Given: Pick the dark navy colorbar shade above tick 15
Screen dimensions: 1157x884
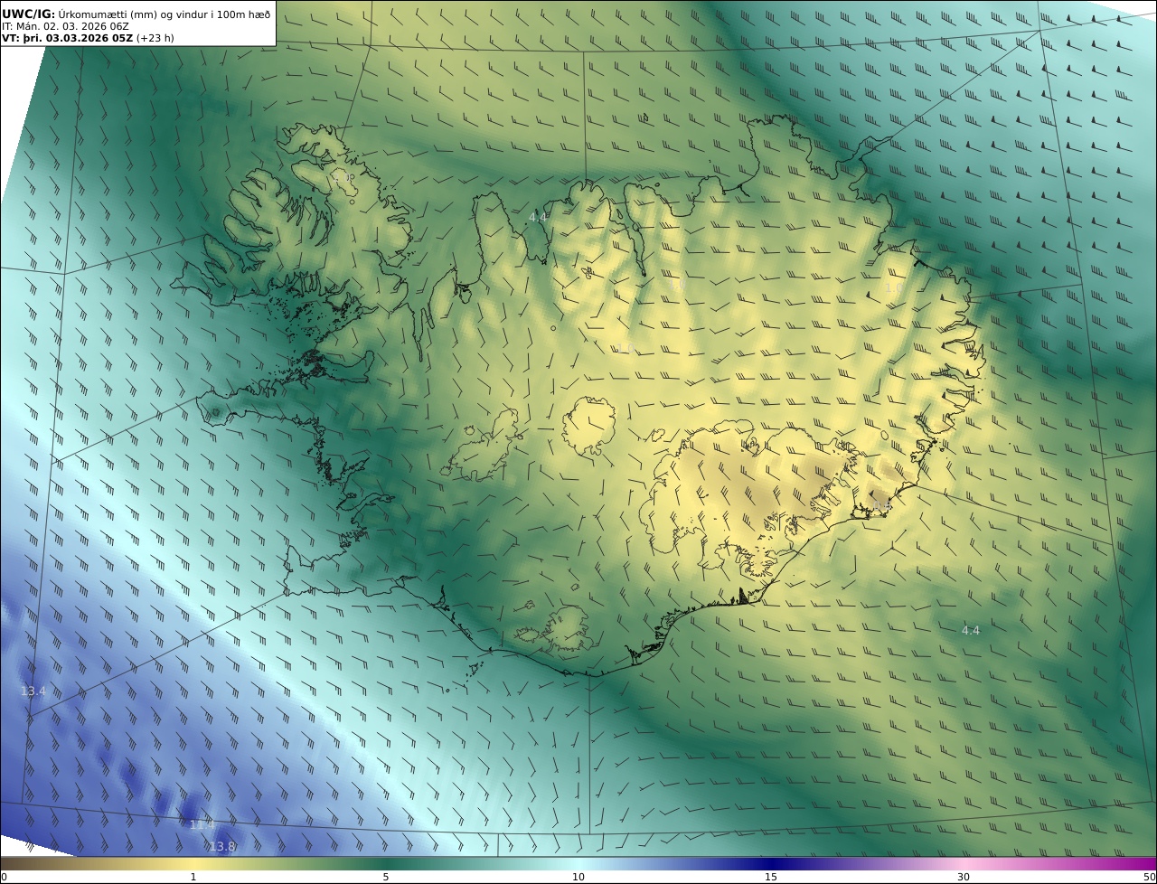Looking at the screenshot, I should [x=771, y=863].
